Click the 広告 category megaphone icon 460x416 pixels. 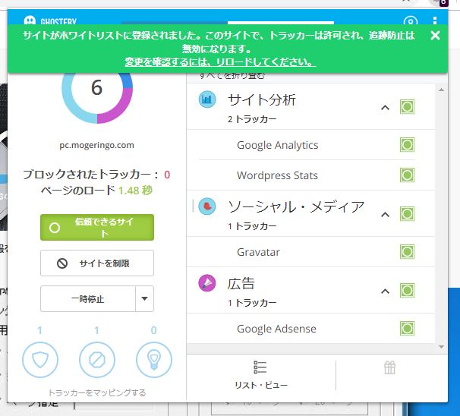point(207,283)
